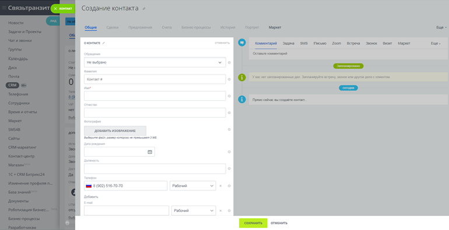
Task: Select Визит tab in timeline
Action: point(387,44)
